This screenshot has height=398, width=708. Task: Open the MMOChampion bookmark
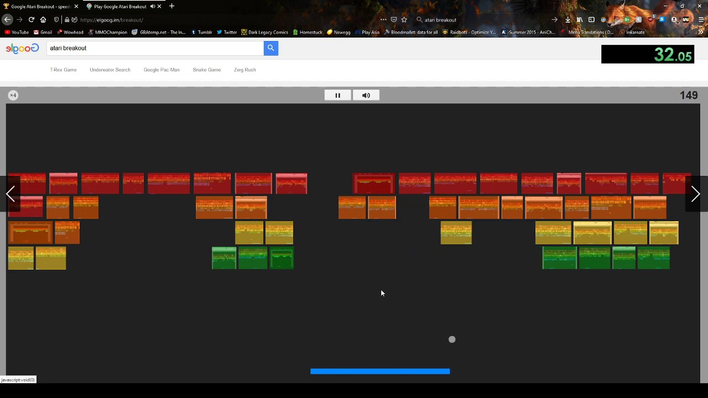tap(107, 32)
